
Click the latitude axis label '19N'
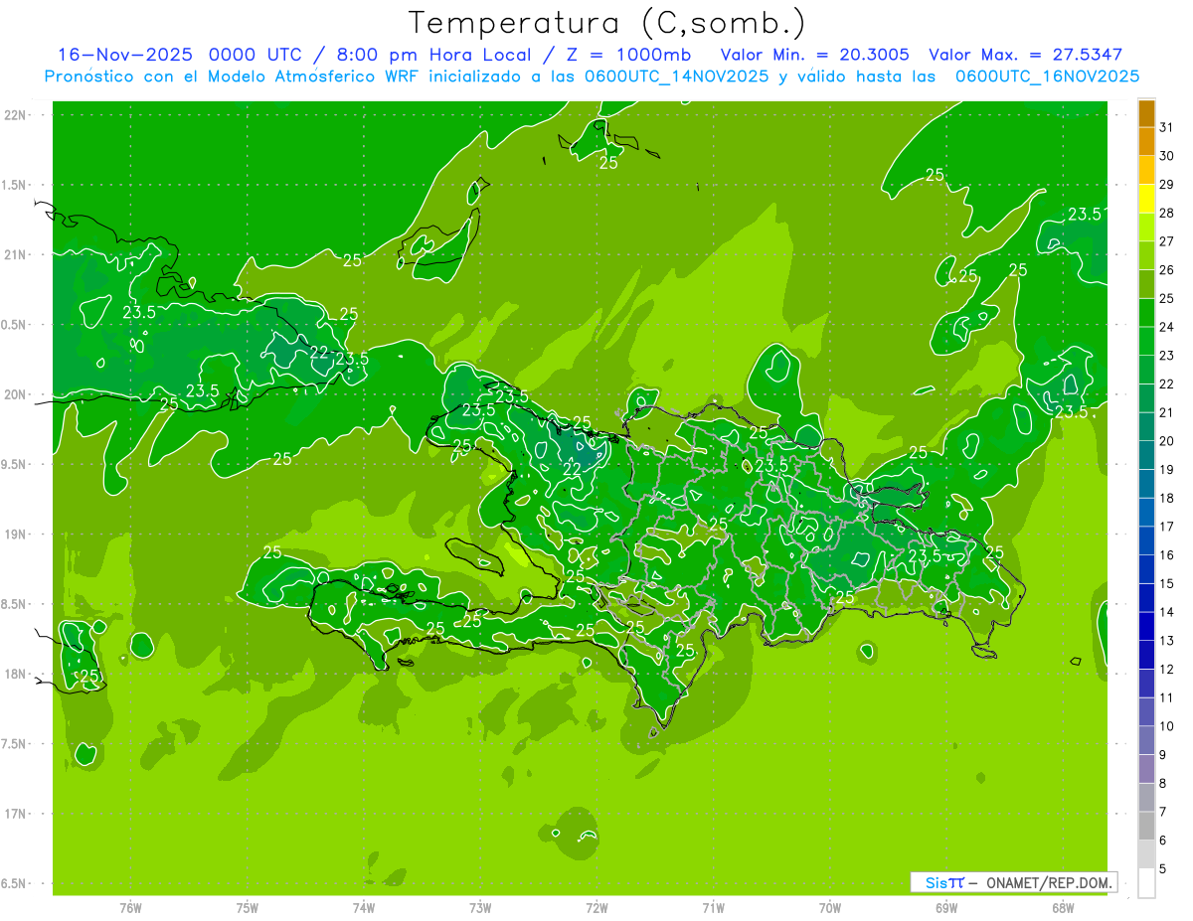click(17, 535)
